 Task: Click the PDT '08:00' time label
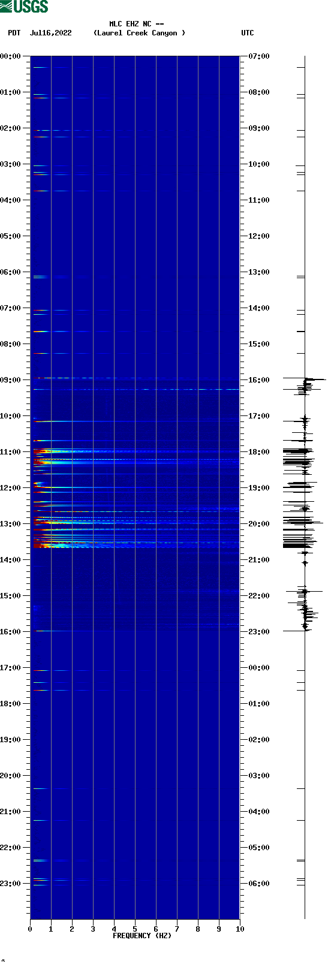11,344
